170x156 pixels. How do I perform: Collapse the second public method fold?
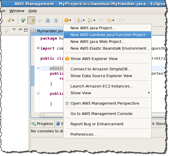(38, 93)
